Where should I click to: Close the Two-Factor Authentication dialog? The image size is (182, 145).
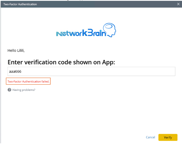tap(178, 4)
